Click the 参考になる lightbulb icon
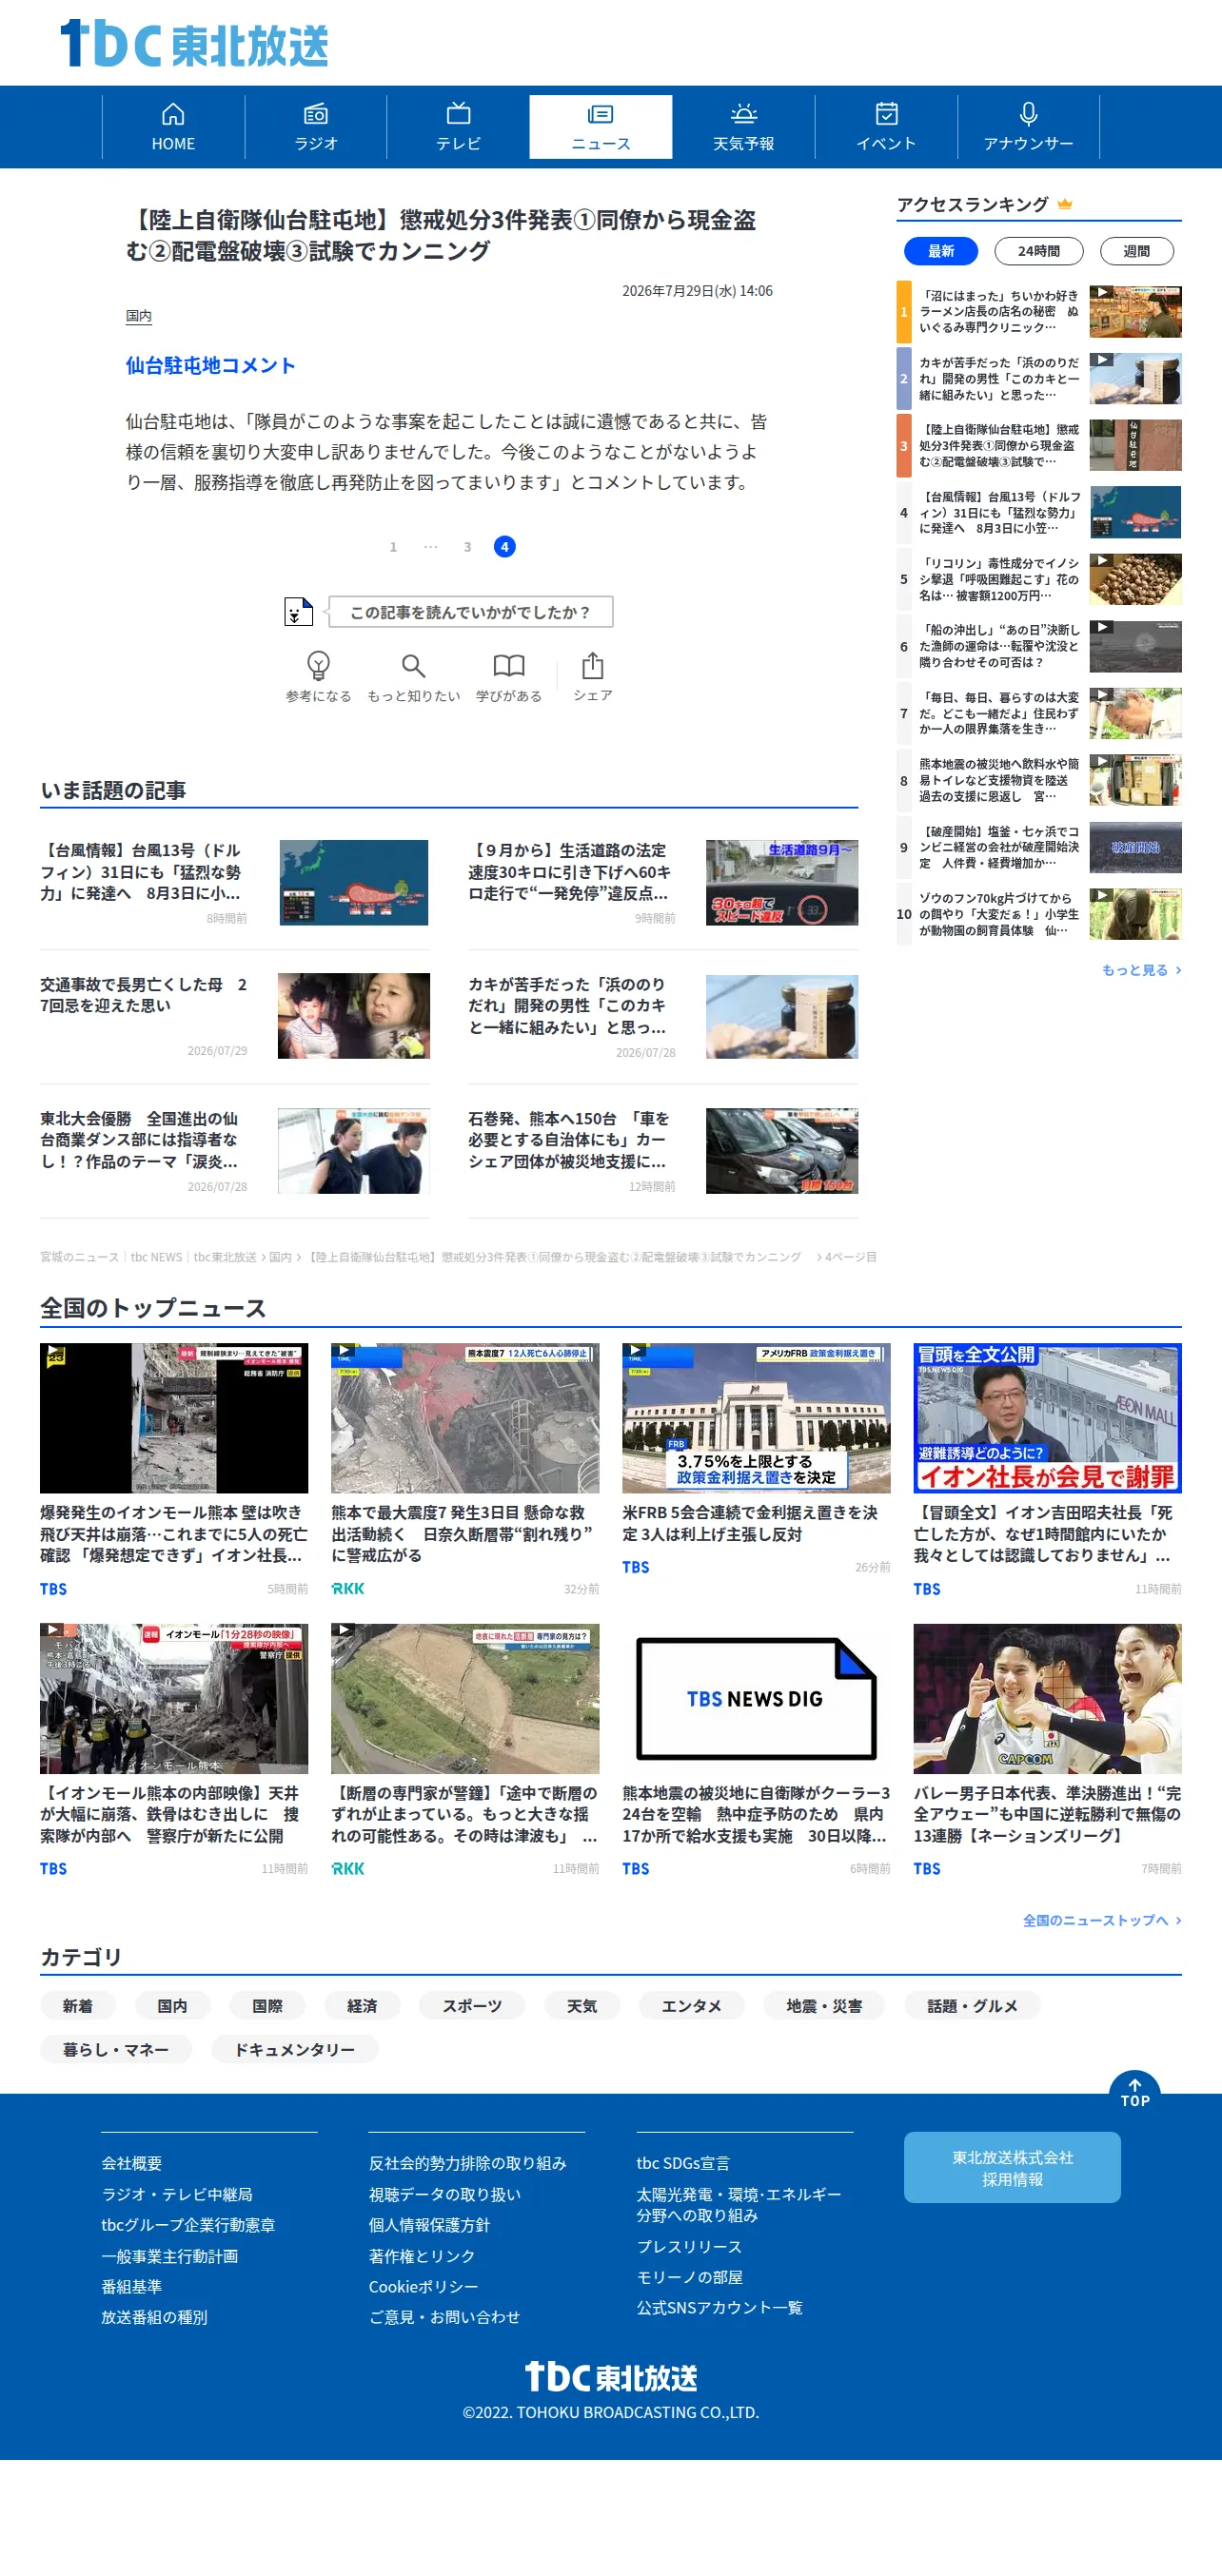This screenshot has width=1222, height=2576. tap(318, 665)
